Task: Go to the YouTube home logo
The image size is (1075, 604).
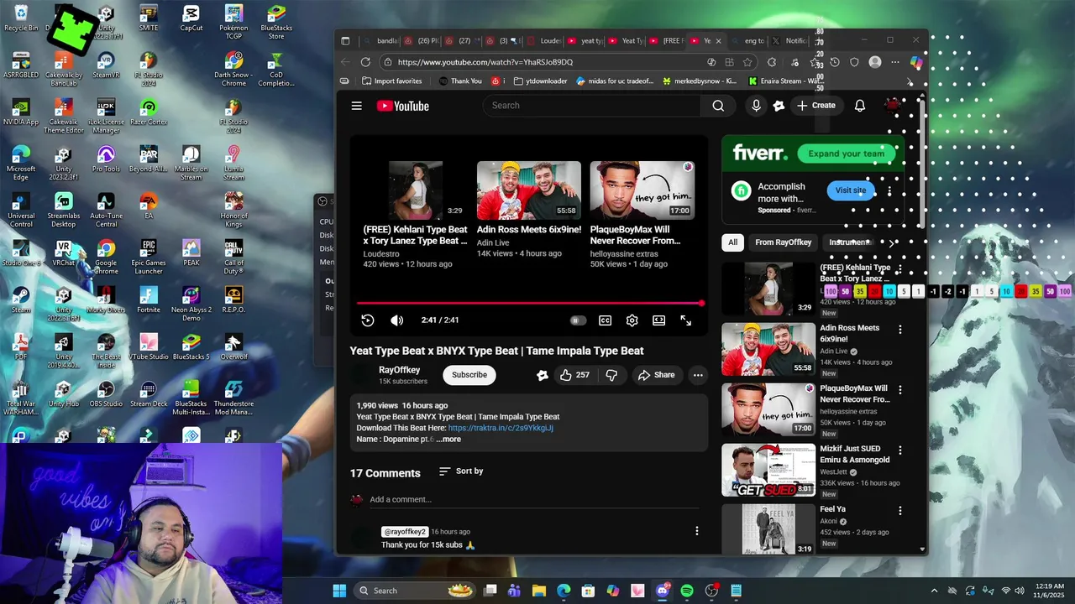Action: click(403, 106)
